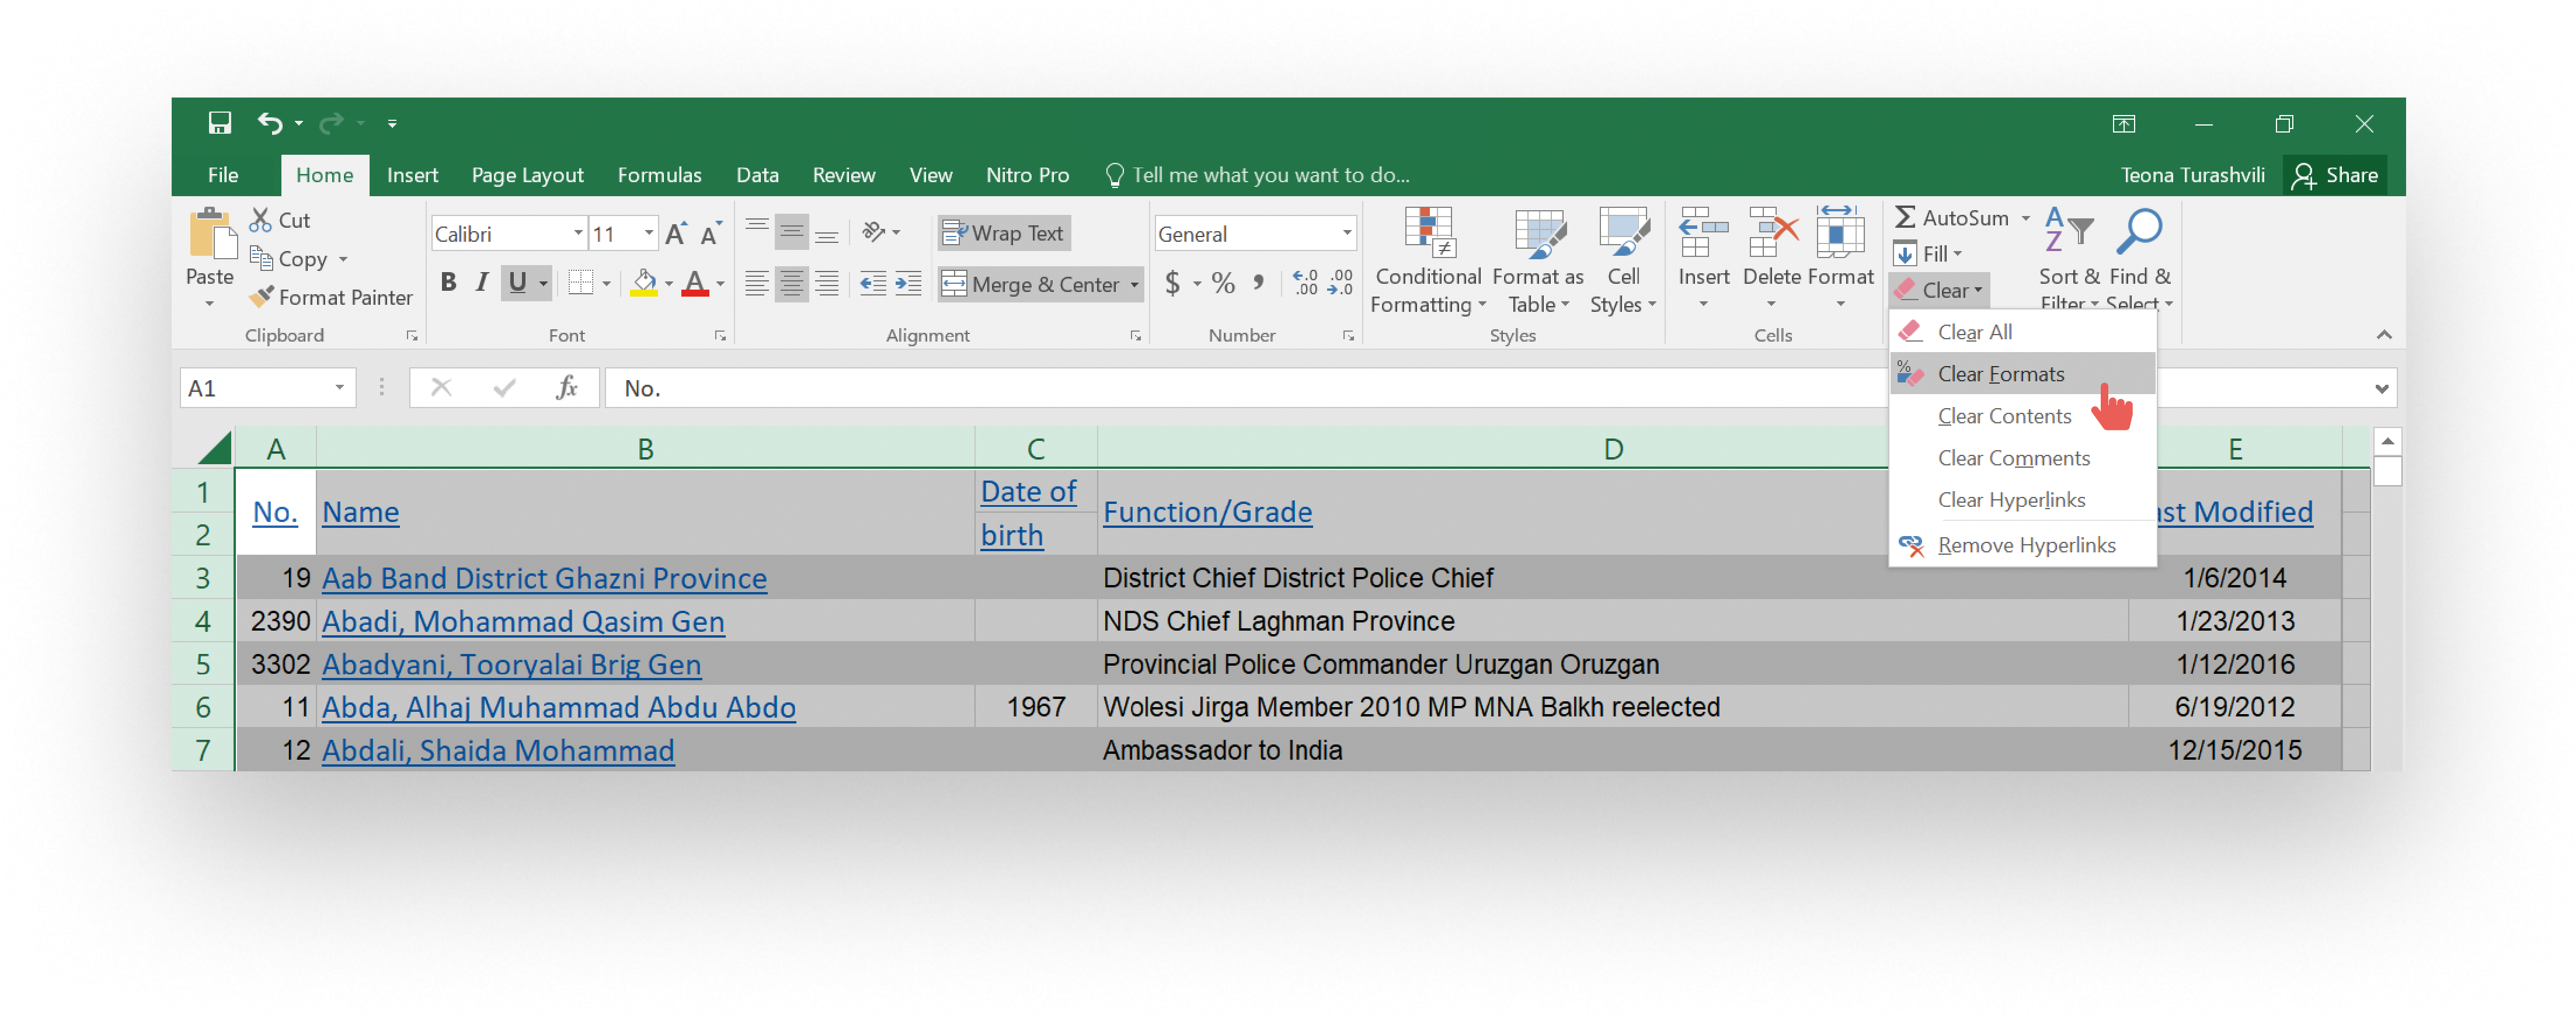Toggle Align Left

coord(757,284)
